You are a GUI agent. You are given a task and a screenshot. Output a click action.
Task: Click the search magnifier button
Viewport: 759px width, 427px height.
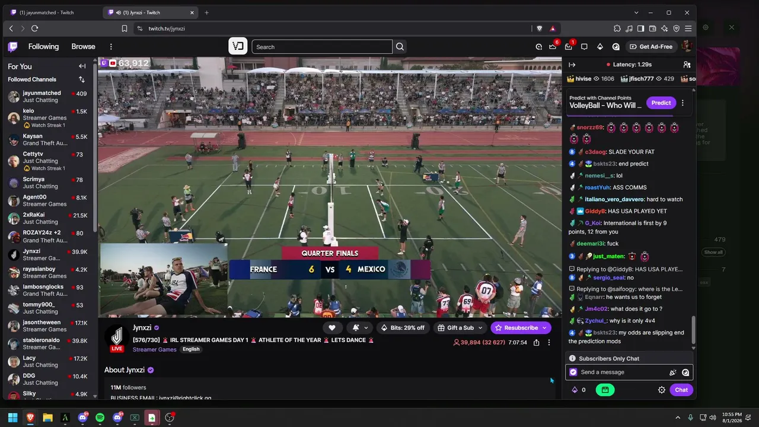click(400, 47)
